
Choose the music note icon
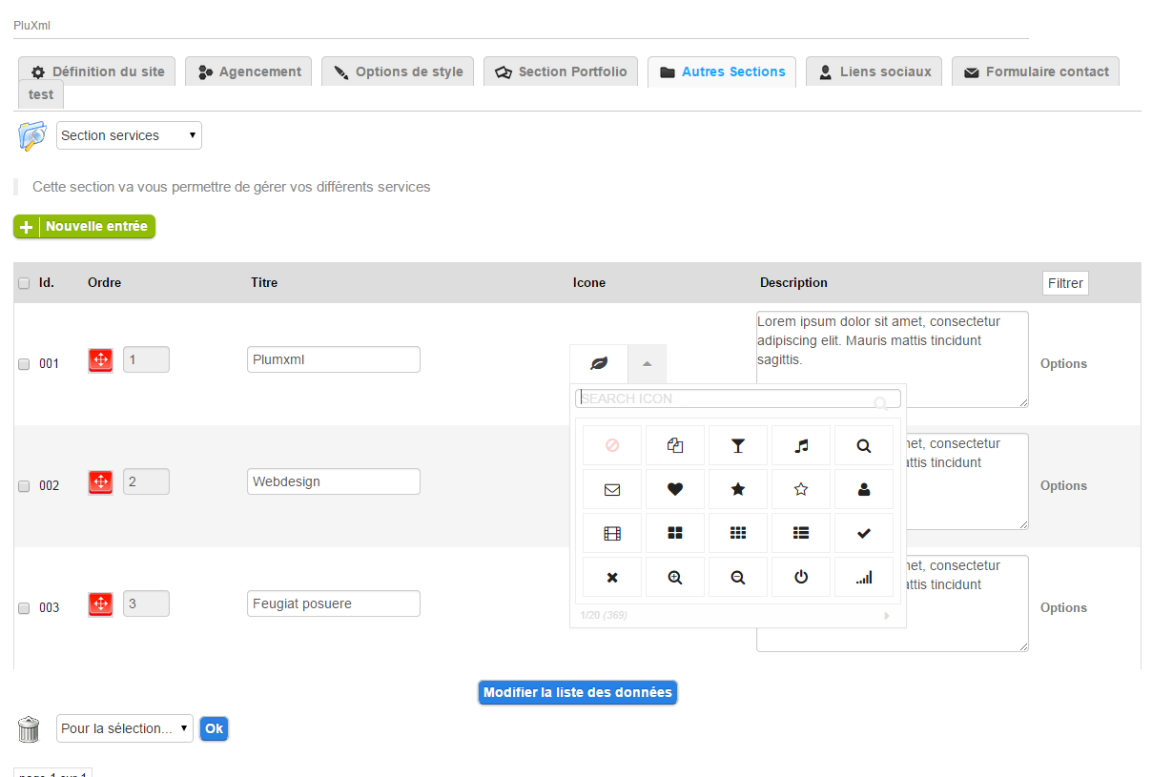tap(801, 445)
